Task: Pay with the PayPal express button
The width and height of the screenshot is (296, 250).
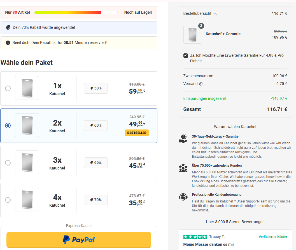Action: coord(79,240)
